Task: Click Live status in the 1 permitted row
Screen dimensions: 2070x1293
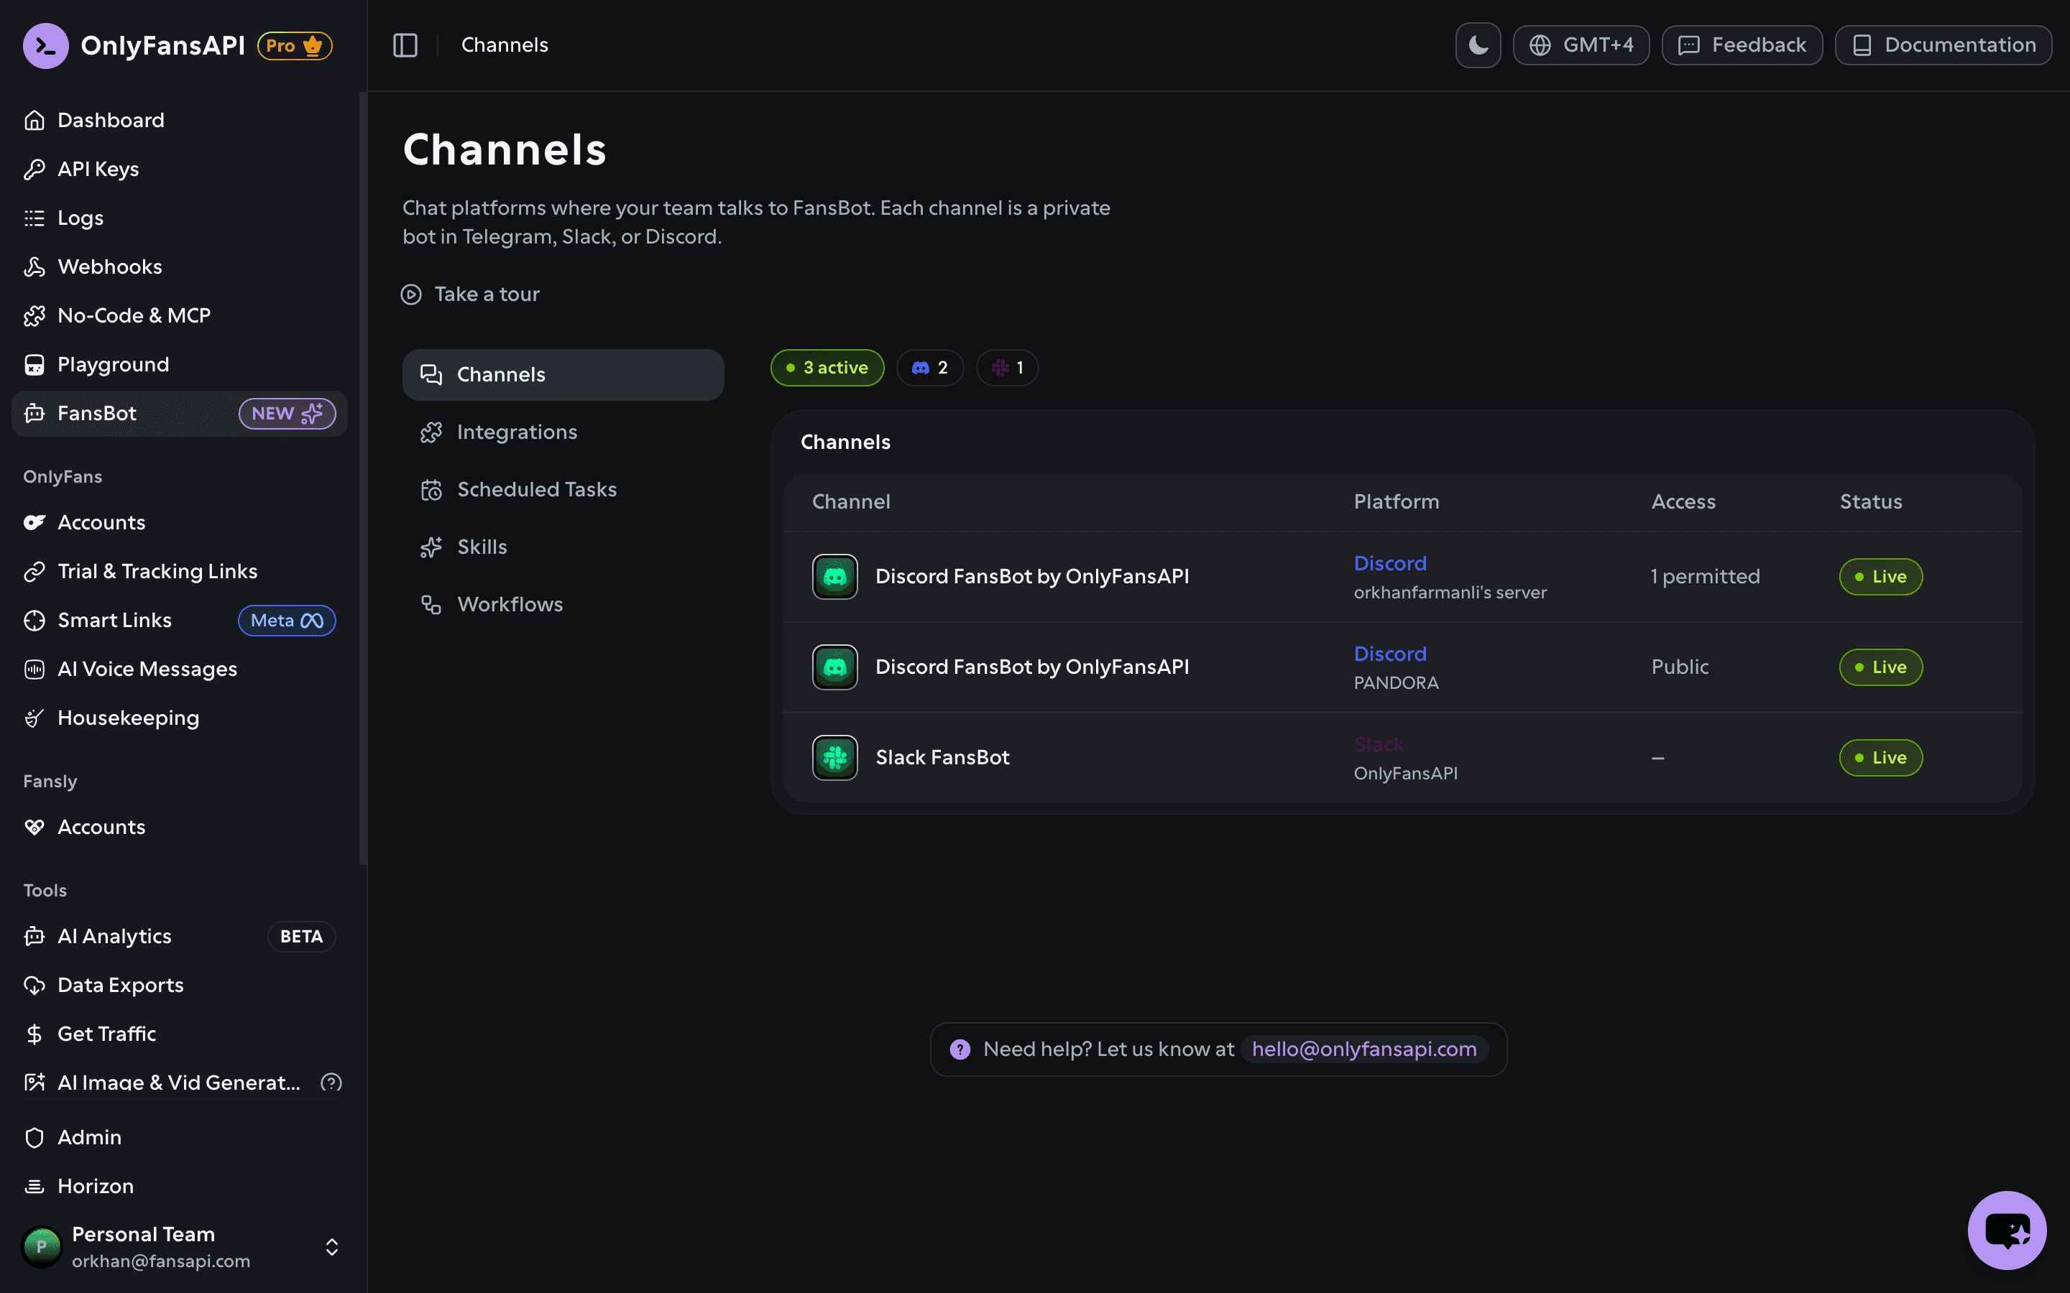Action: pos(1881,576)
